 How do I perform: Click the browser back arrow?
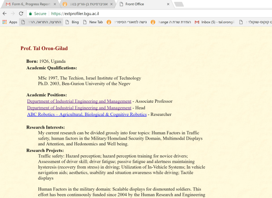tap(5, 14)
